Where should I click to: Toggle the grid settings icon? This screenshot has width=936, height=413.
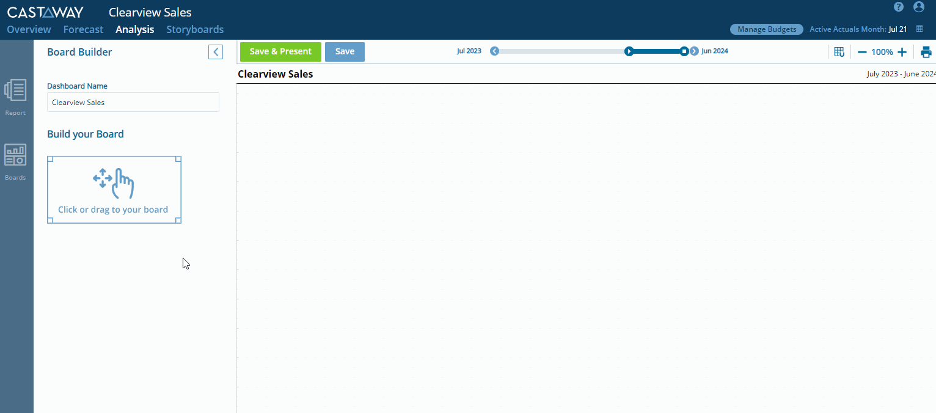click(839, 52)
